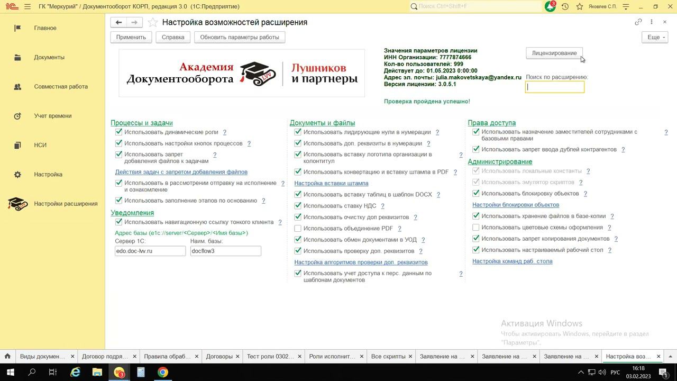This screenshot has width=677, height=381.
Task: Toggle Использовать запрет копирования документов
Action: tap(476, 239)
